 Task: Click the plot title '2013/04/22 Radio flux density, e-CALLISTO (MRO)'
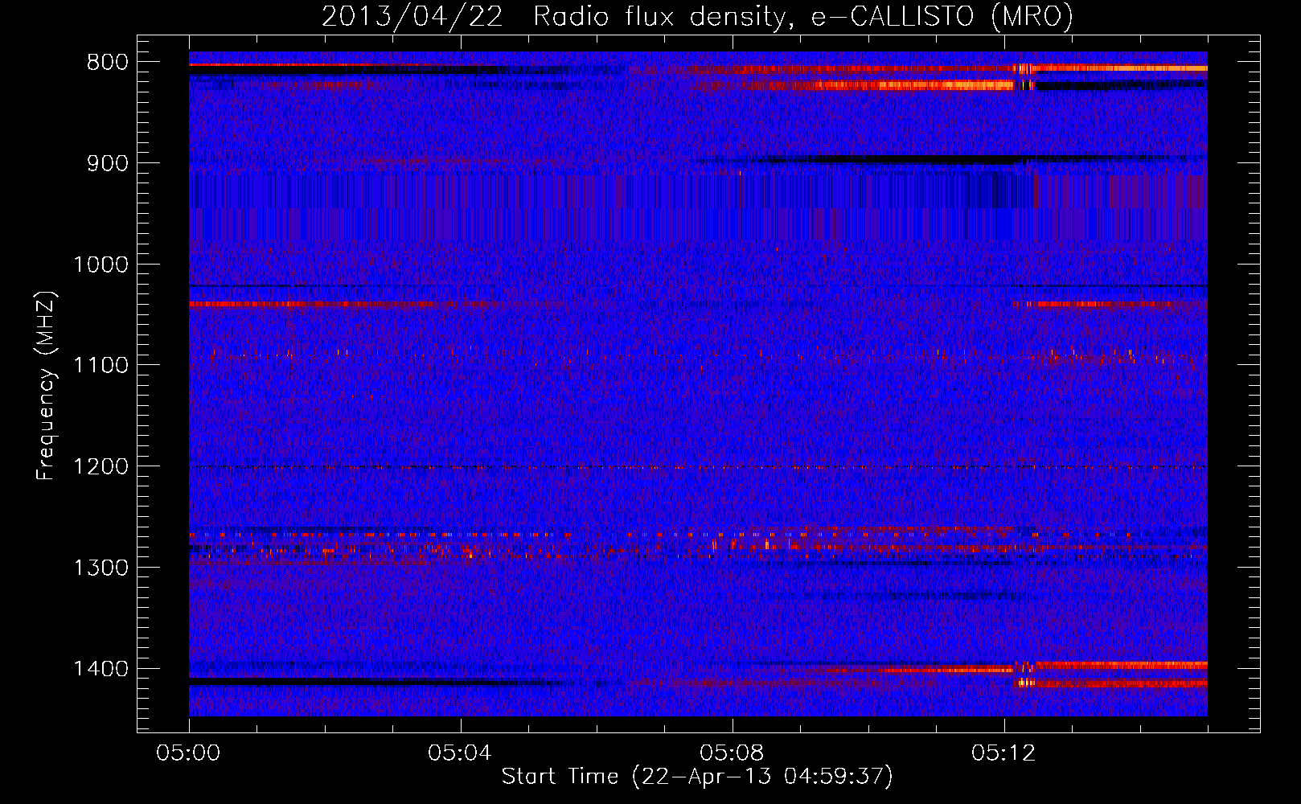tap(697, 16)
